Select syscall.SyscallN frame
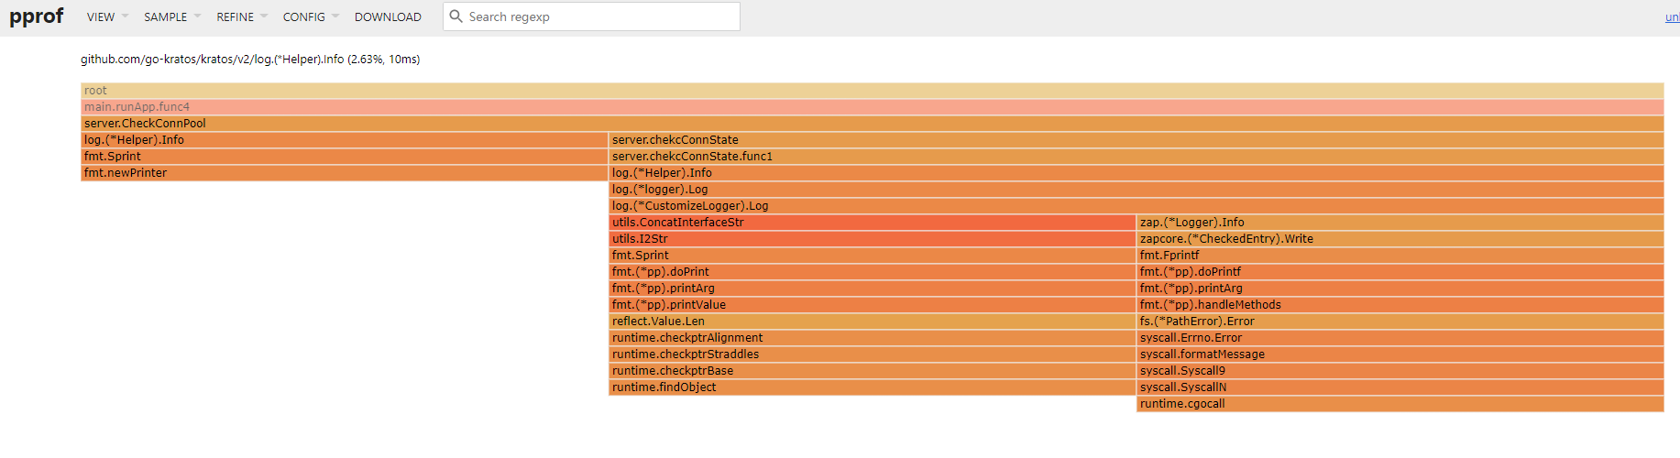This screenshot has width=1680, height=458. [1400, 387]
